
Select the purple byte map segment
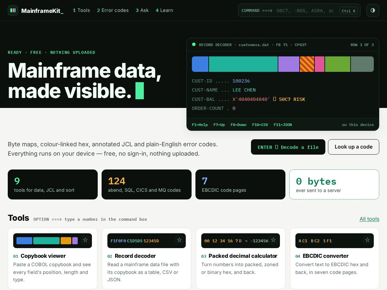[x=289, y=64]
